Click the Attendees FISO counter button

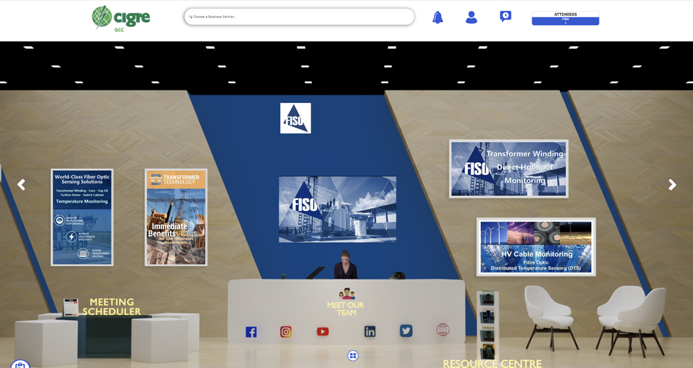(x=565, y=19)
